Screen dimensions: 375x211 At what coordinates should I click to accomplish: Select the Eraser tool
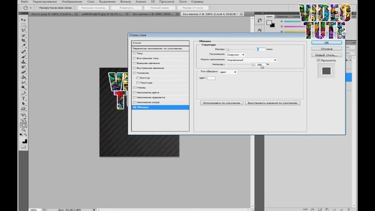click(23, 72)
